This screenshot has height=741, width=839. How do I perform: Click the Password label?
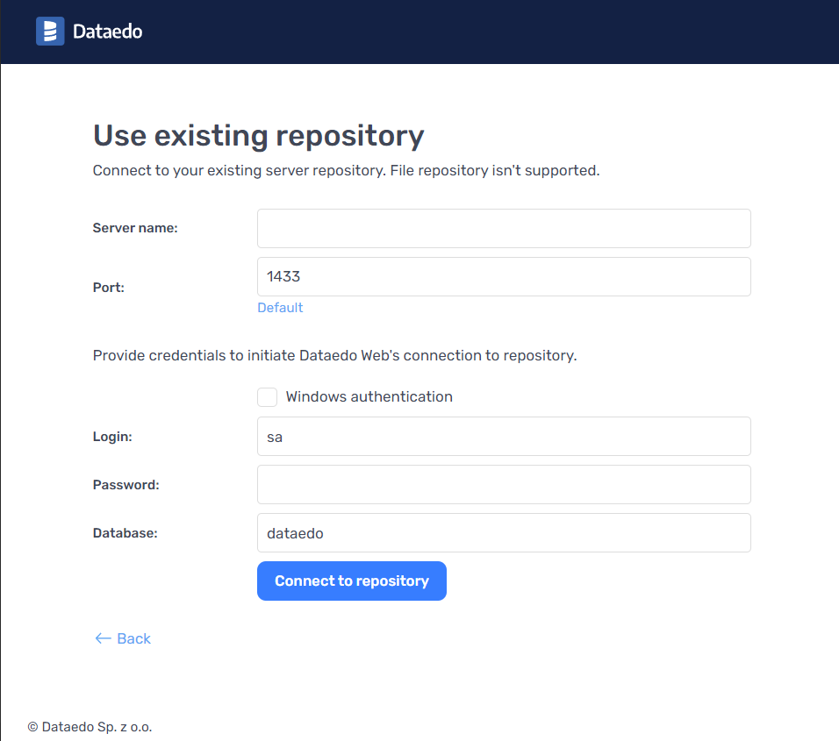click(125, 484)
